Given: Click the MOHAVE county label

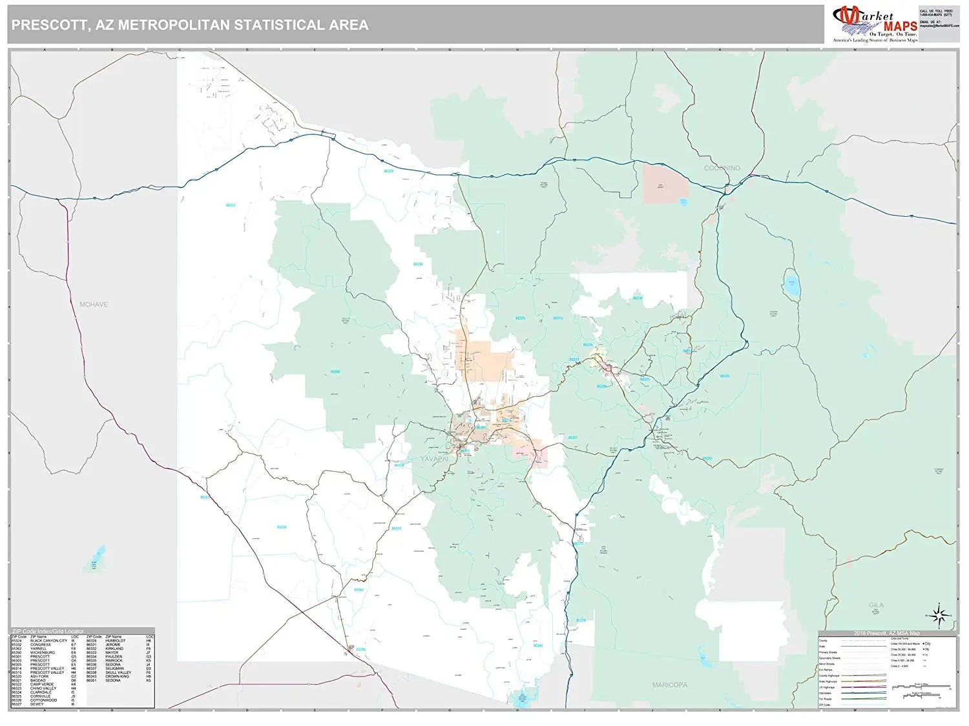Looking at the screenshot, I should click(x=94, y=305).
